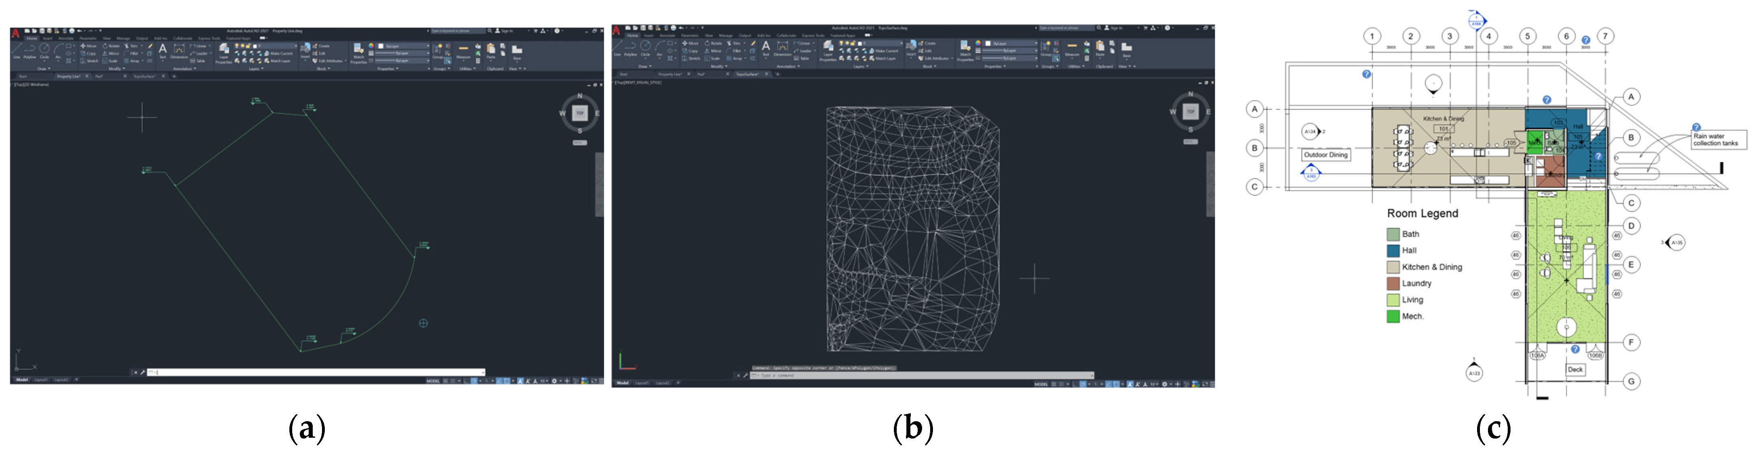Toggle grid display in Property Line window status bar
This screenshot has height=451, width=1754.
[446, 381]
